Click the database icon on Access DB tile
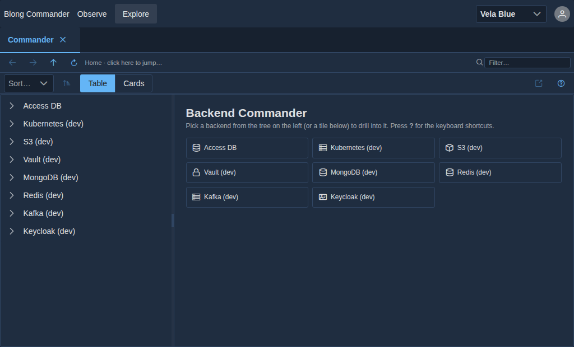The height and width of the screenshot is (347, 574). [196, 148]
